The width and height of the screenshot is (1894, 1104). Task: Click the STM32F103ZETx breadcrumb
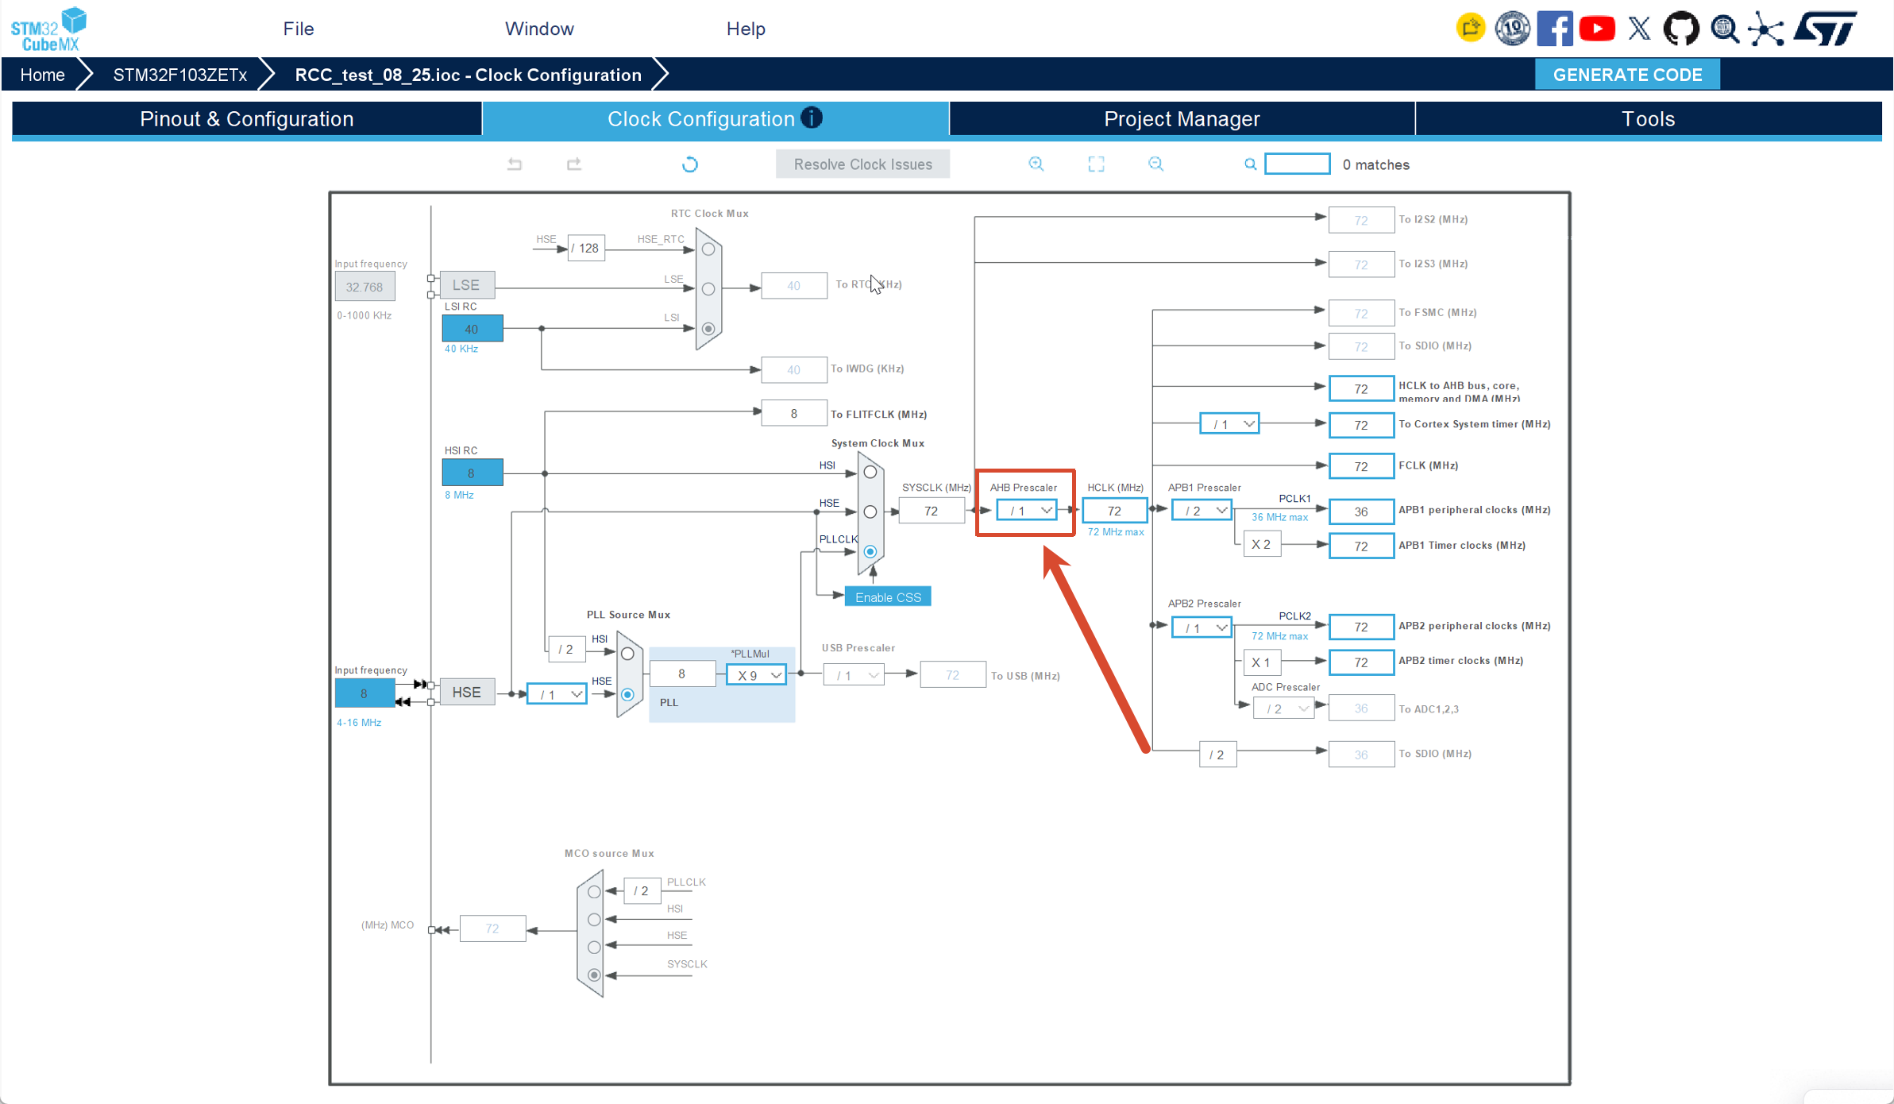click(x=179, y=75)
